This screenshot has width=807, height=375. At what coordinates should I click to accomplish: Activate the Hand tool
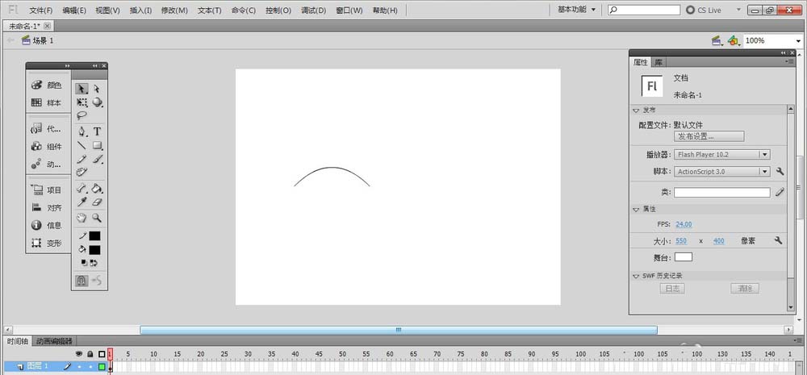point(82,218)
